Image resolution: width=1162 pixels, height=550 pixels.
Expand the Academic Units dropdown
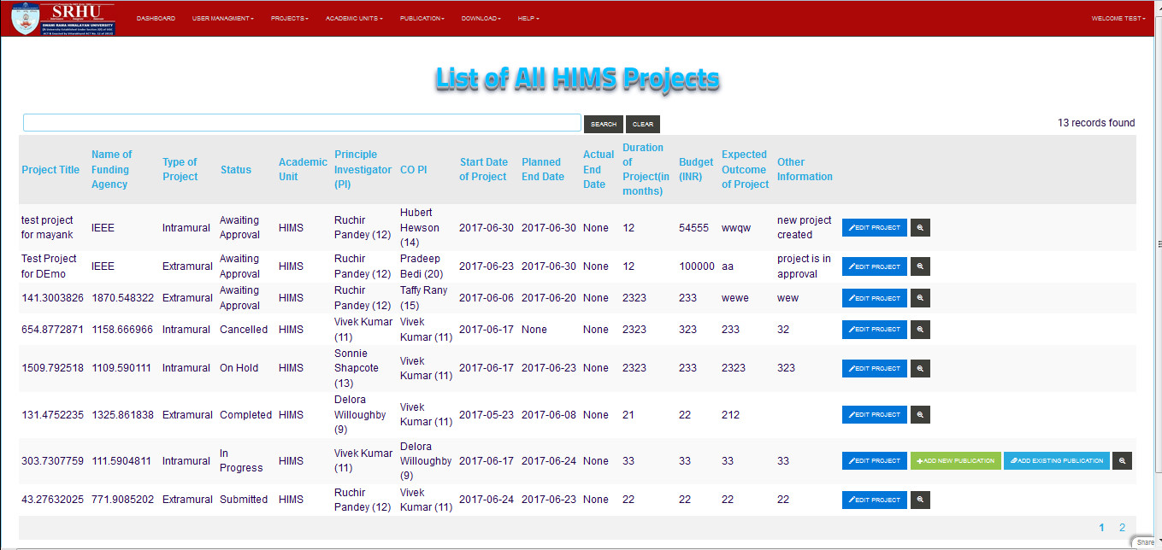click(354, 18)
